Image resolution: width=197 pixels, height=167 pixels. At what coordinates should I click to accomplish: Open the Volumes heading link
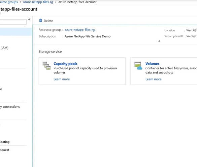[x=152, y=64]
